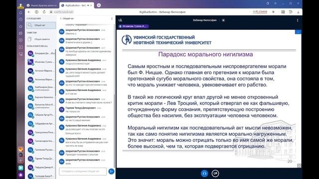Image resolution: width=319 pixels, height=179 pixels.
Task: Make the presentation fullscreen
Action: 299,166
